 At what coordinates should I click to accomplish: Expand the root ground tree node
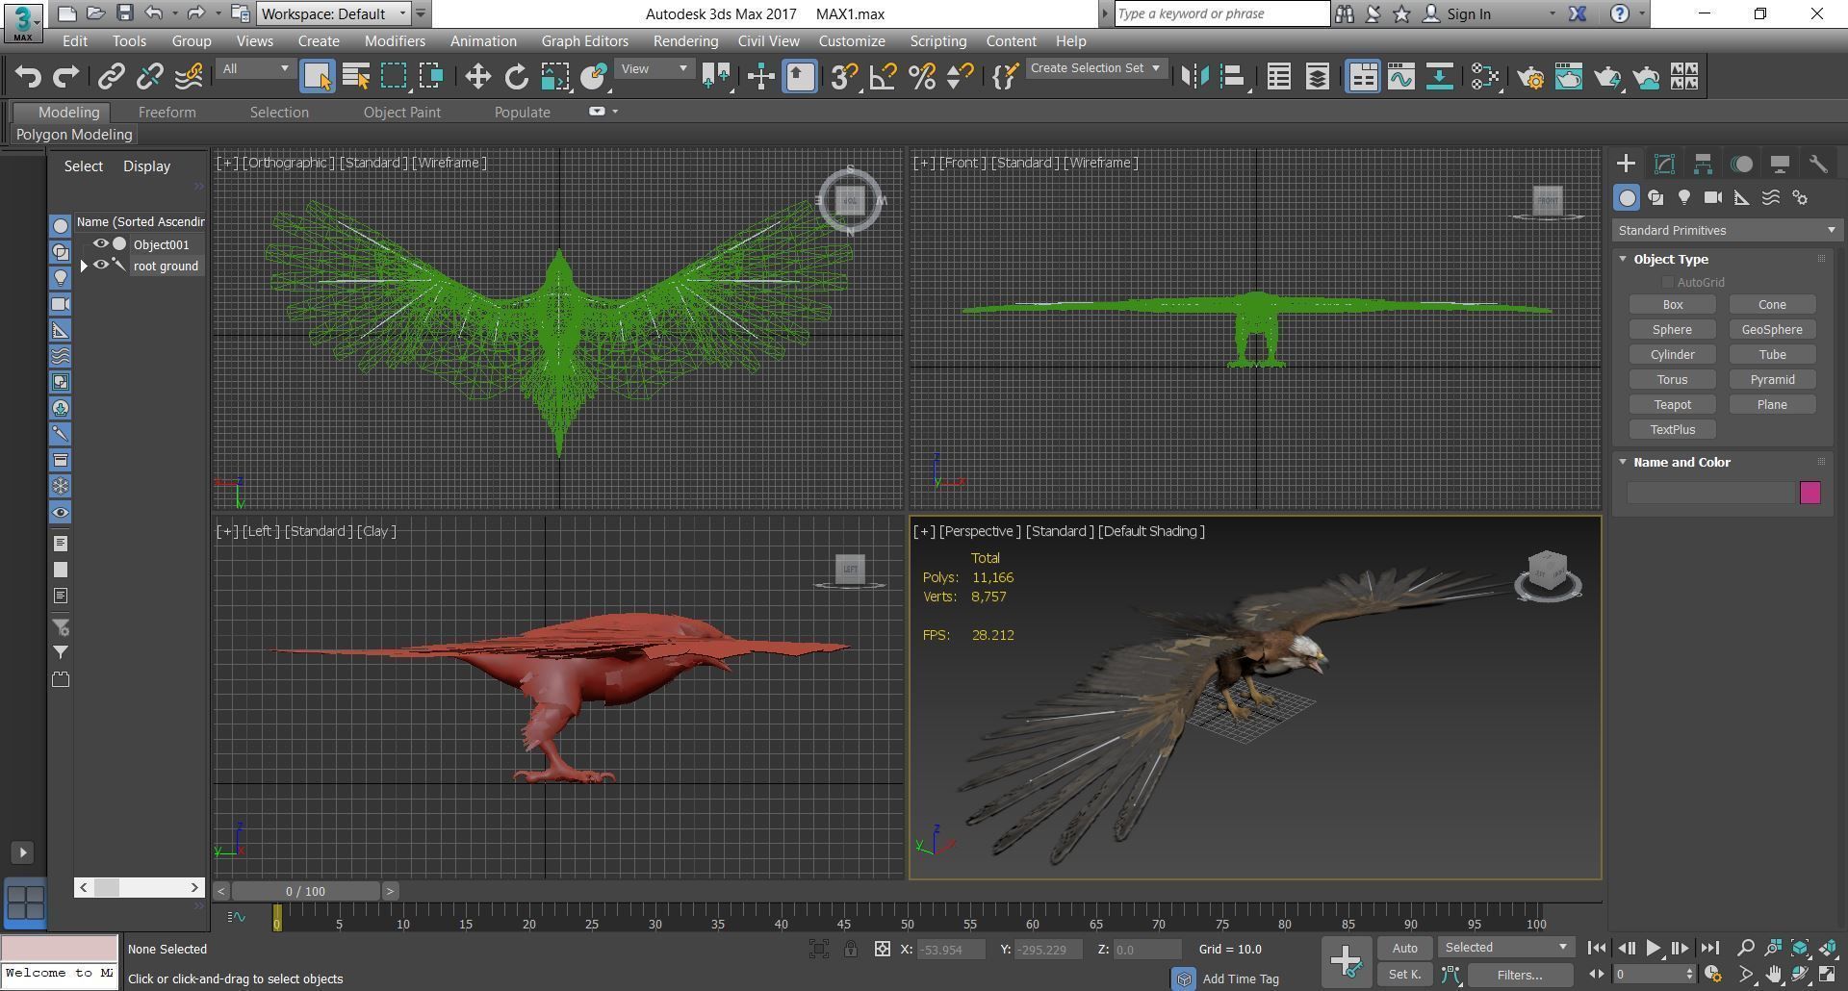pyautogui.click(x=84, y=266)
